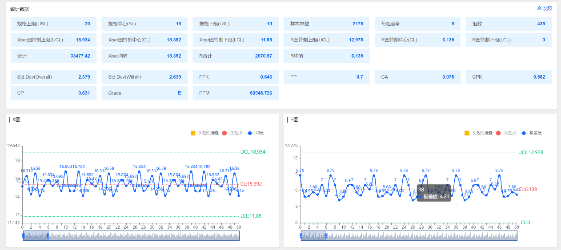Select the Grade E statistic card

[144, 93]
